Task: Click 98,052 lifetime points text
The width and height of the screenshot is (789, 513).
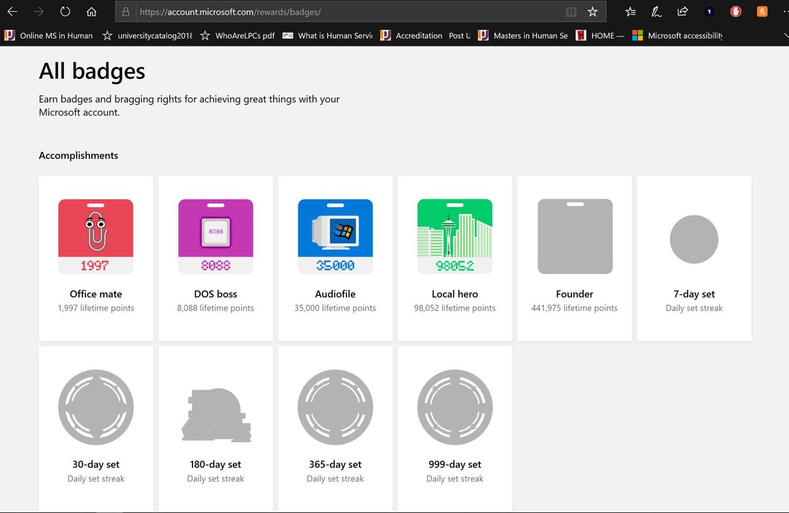Action: 455,308
